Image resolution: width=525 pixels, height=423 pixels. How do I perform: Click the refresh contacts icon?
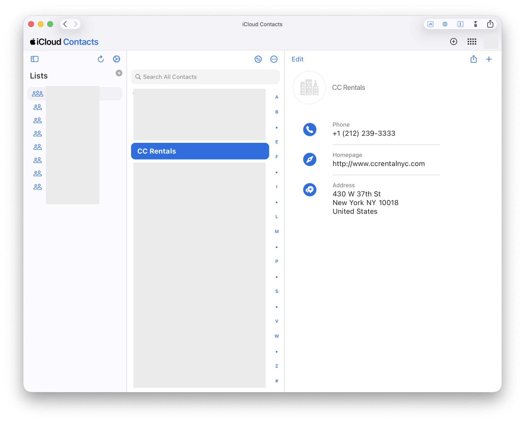pyautogui.click(x=101, y=59)
